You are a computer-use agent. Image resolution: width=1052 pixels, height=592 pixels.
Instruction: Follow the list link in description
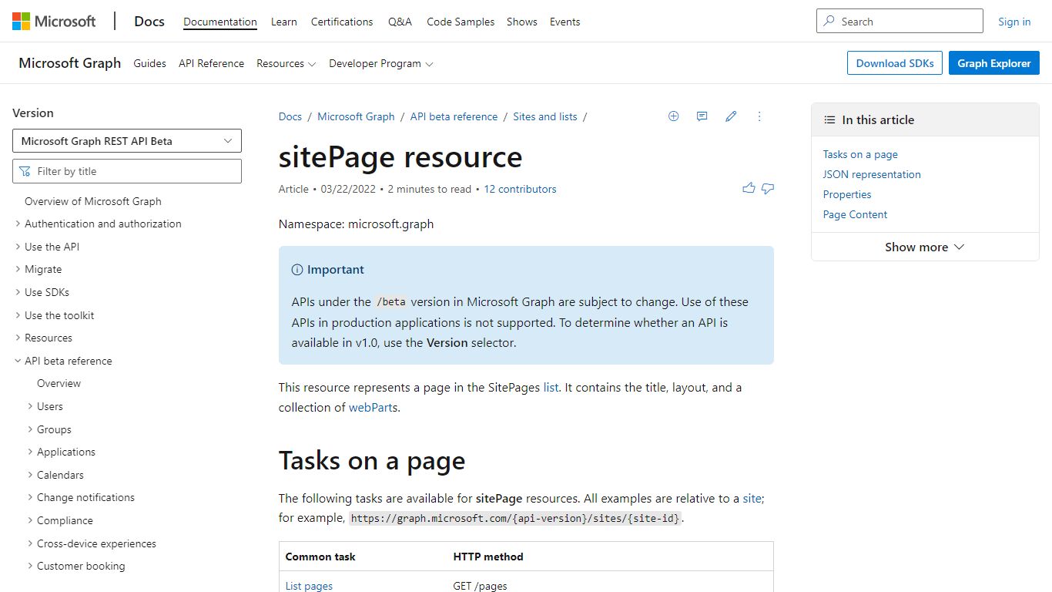coord(551,387)
